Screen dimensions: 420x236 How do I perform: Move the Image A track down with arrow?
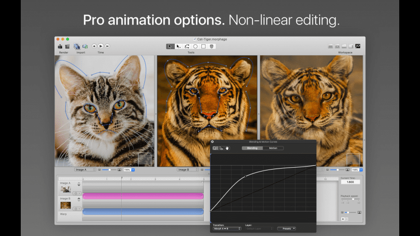79,185
